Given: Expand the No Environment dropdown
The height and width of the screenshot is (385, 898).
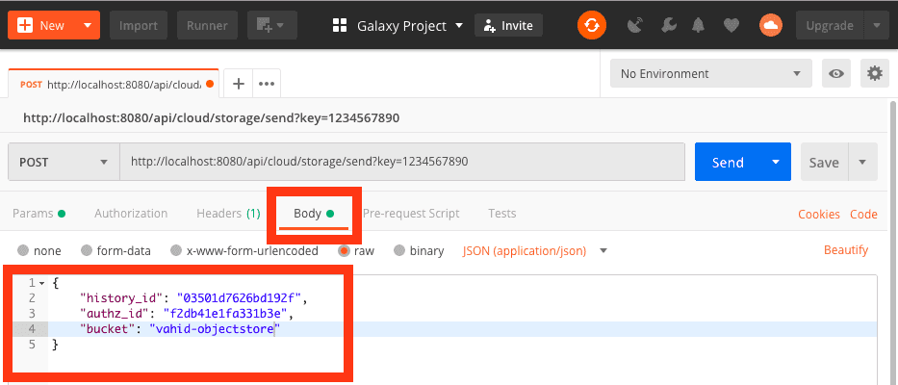Looking at the screenshot, I should click(710, 74).
